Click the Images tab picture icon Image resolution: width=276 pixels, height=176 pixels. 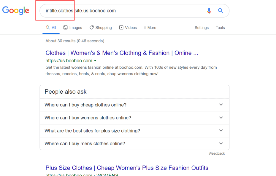pos(66,28)
